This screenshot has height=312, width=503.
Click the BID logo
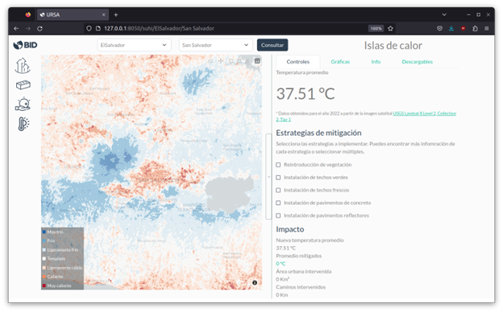[25, 45]
